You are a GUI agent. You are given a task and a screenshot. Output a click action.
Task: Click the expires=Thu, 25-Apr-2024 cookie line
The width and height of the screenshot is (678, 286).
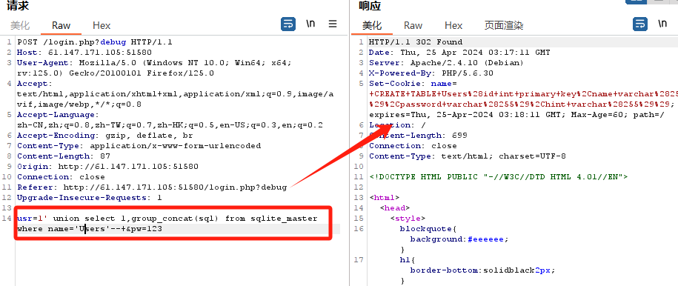(x=516, y=115)
